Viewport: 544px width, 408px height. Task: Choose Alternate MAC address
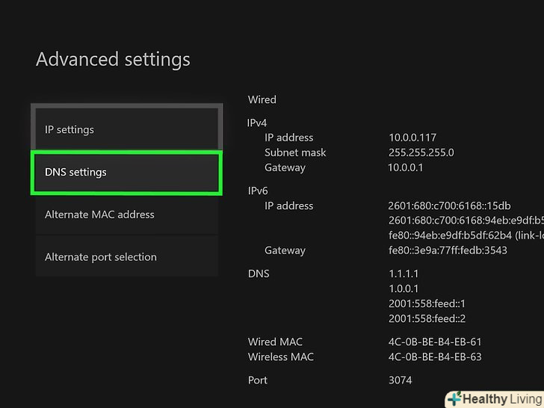click(x=126, y=214)
